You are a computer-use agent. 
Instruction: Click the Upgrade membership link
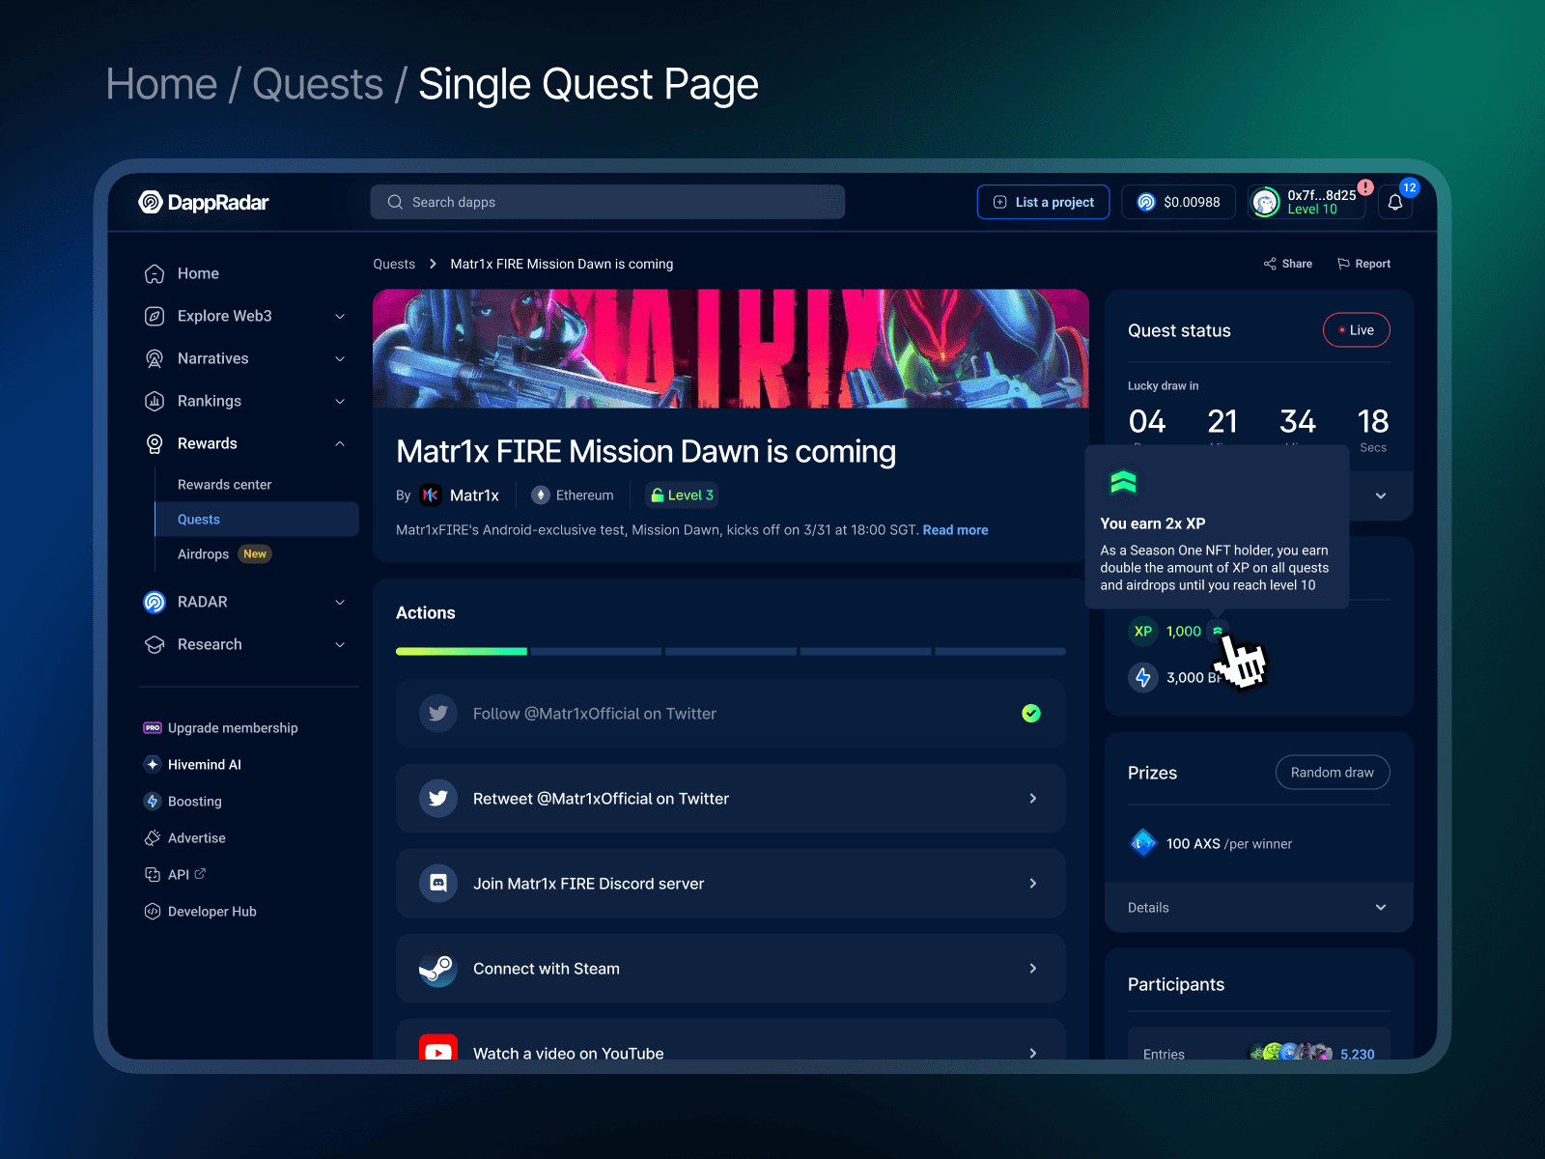coord(233,727)
